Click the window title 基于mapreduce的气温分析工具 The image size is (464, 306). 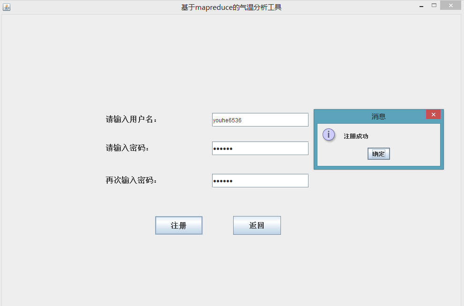click(231, 7)
